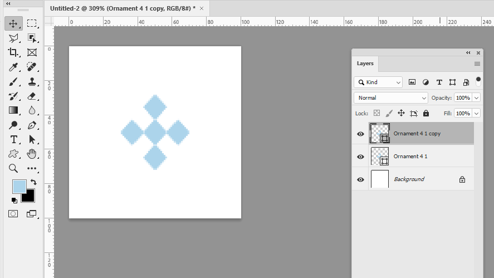Viewport: 494px width, 278px height.
Task: Hide the Ornament 4 1 copy layer
Action: [x=360, y=134]
